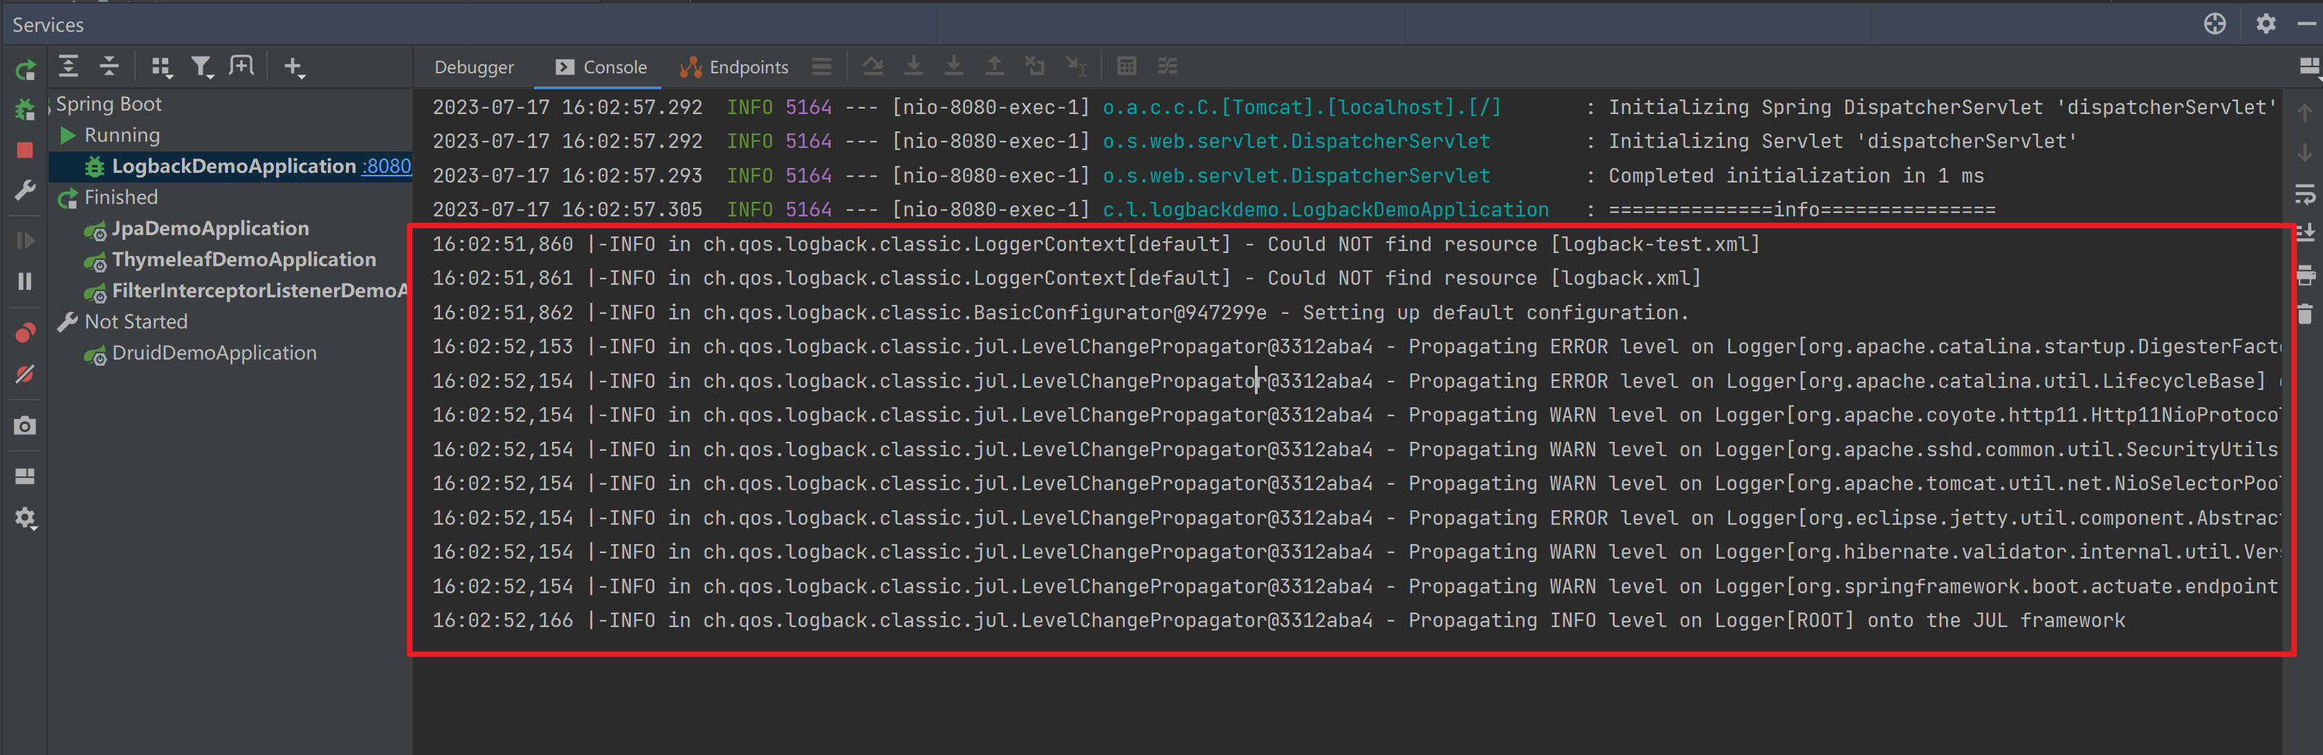This screenshot has height=755, width=2323.
Task: Click 'Setting up default configuration.' log line
Action: tap(1060, 313)
